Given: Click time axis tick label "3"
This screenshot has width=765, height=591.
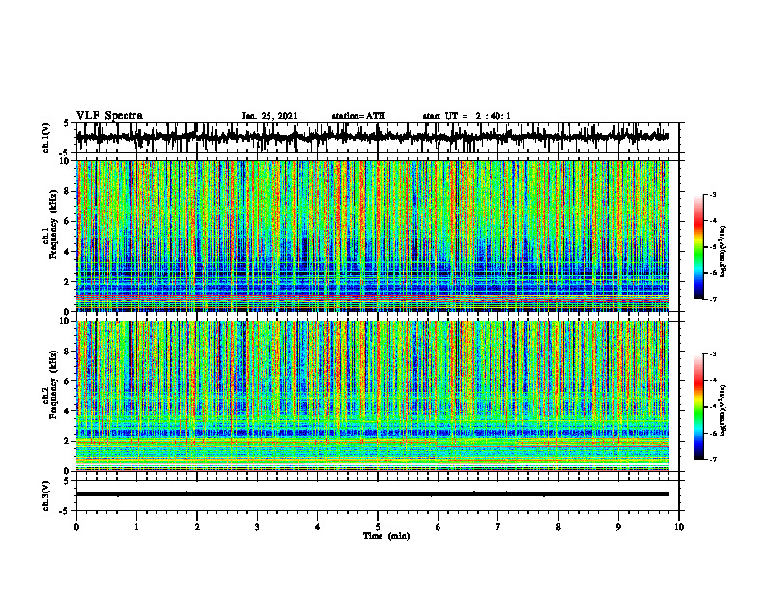Looking at the screenshot, I should pos(257,527).
